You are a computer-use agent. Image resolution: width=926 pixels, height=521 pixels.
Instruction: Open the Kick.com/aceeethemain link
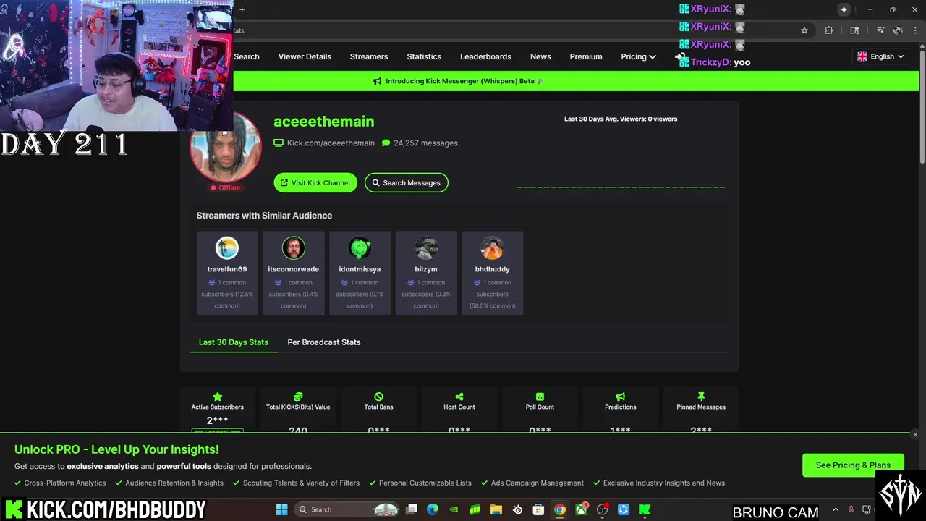click(331, 143)
